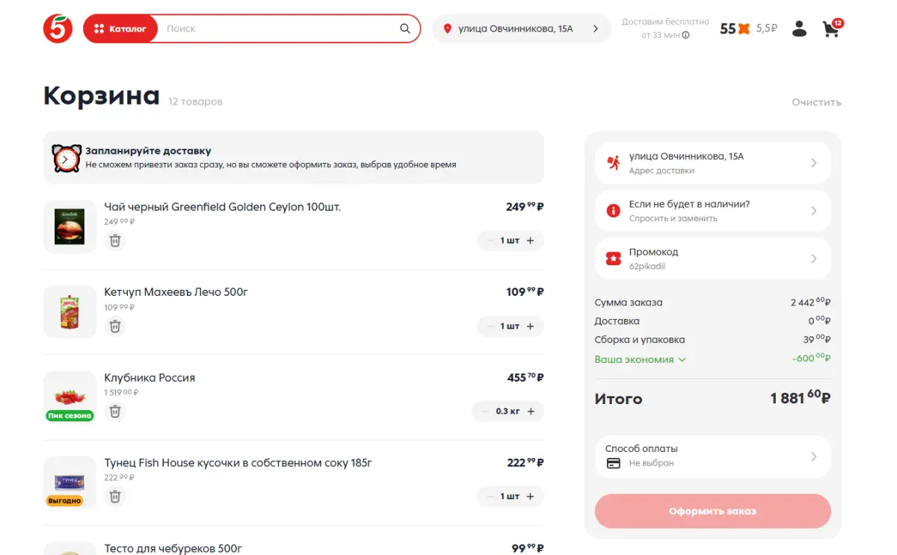Expand Если не будет в наличии chevron

(814, 211)
